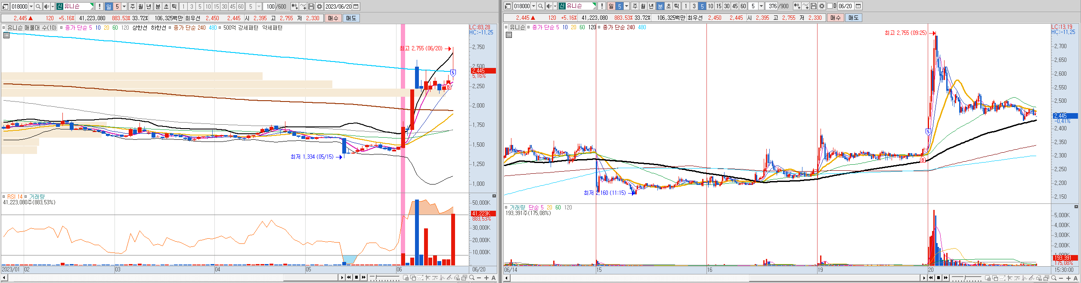
Task: Open the settings gear in right chart
Action: 822,6
